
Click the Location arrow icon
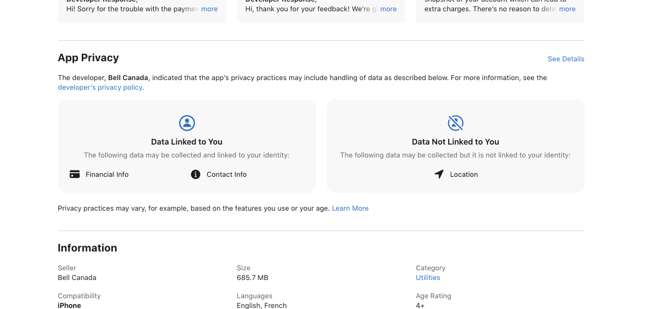tap(439, 175)
